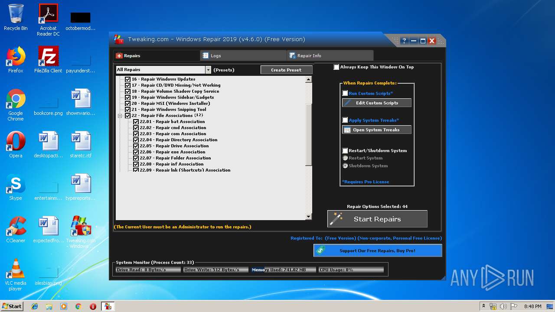Open Media Player taskbar icon
555x312 pixels.
click(x=64, y=306)
